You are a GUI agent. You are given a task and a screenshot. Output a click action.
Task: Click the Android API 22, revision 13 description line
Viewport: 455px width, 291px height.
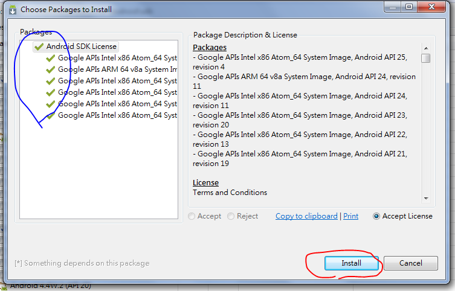pos(300,139)
